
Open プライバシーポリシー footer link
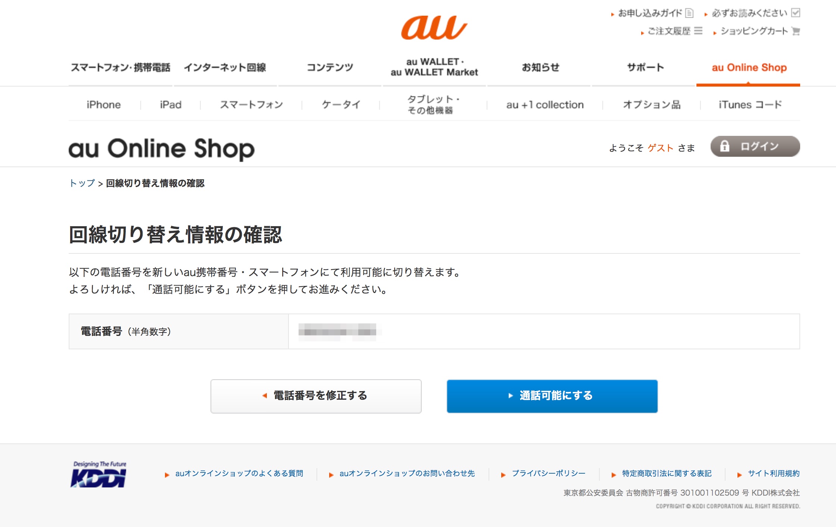548,474
